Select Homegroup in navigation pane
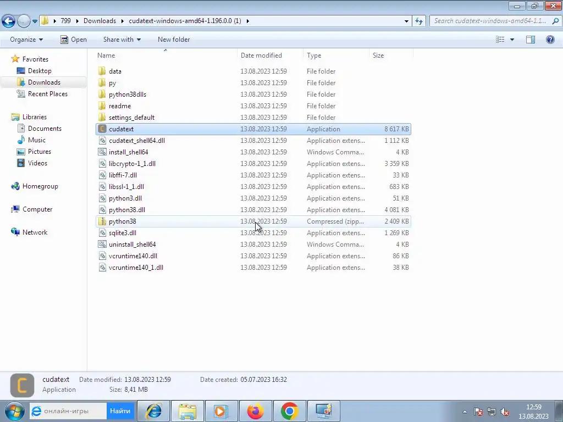The image size is (563, 422). point(40,186)
